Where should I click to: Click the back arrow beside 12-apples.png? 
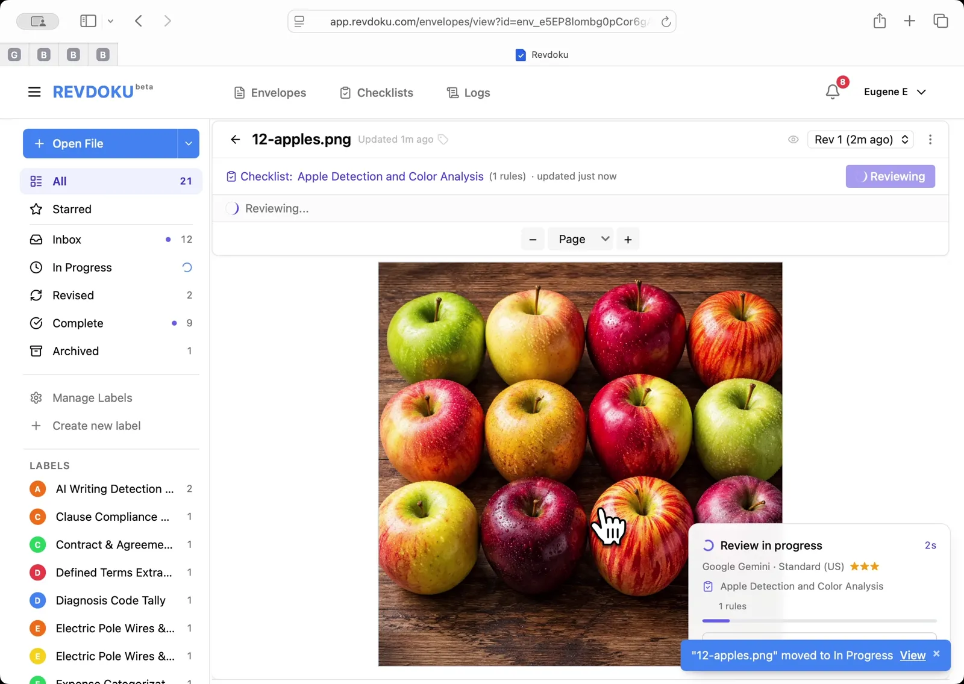coord(235,140)
